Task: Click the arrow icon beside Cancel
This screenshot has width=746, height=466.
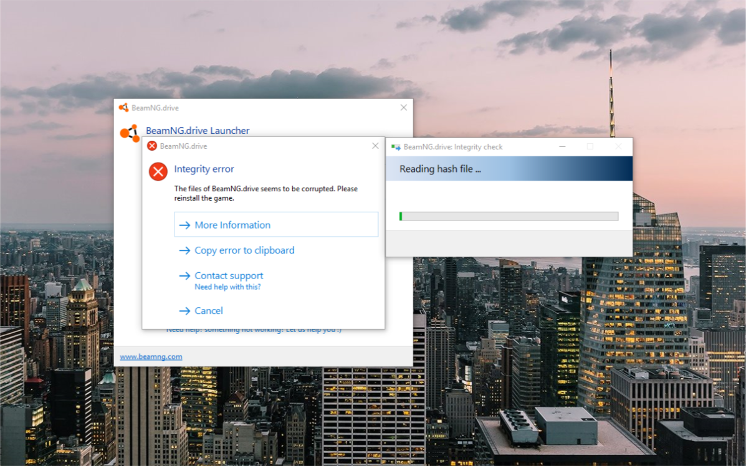Action: 184,311
